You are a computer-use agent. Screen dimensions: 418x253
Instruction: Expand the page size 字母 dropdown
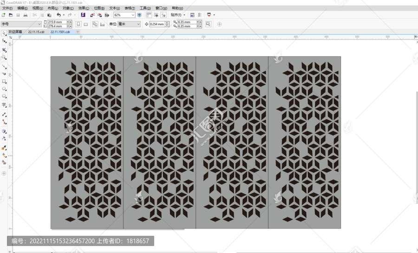pyautogui.click(x=39, y=24)
